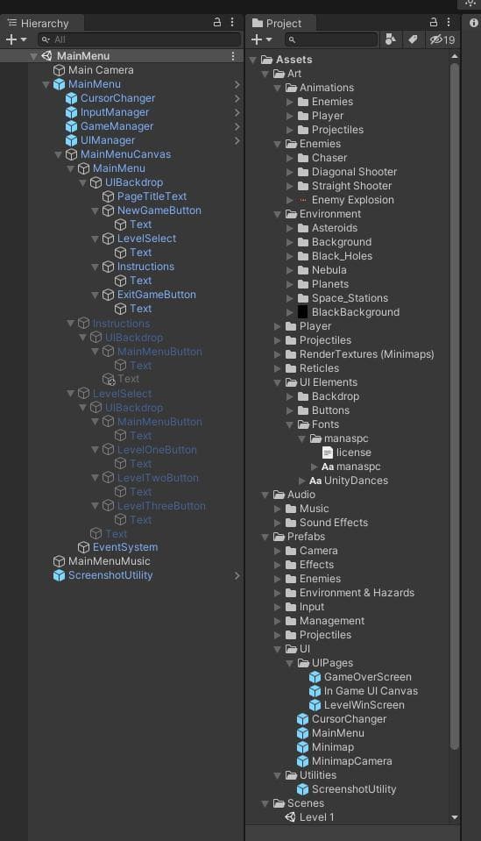The height and width of the screenshot is (841, 481).
Task: Lock the Hierarchy panel with padlock icon
Action: click(x=217, y=23)
